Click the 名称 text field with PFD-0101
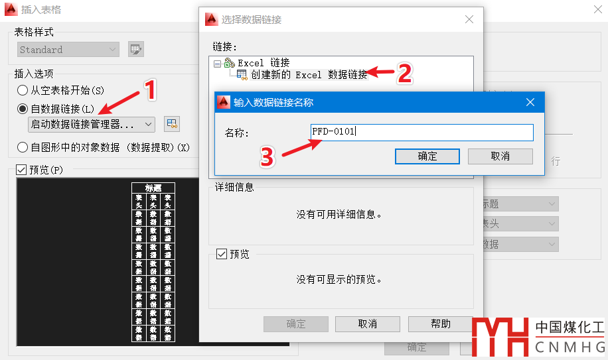This screenshot has height=360, width=608. (x=422, y=133)
